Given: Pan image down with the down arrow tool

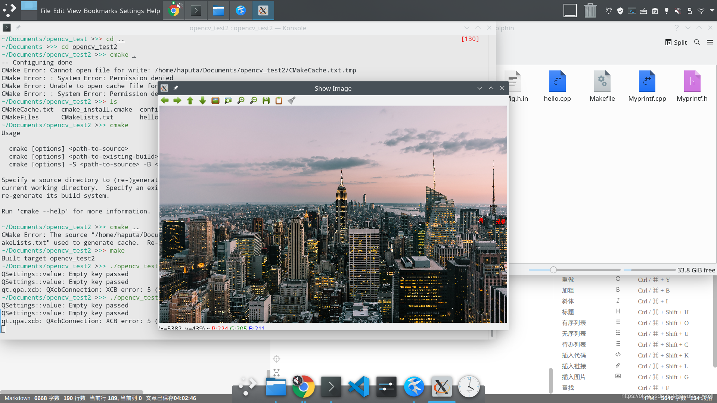Looking at the screenshot, I should pos(203,100).
